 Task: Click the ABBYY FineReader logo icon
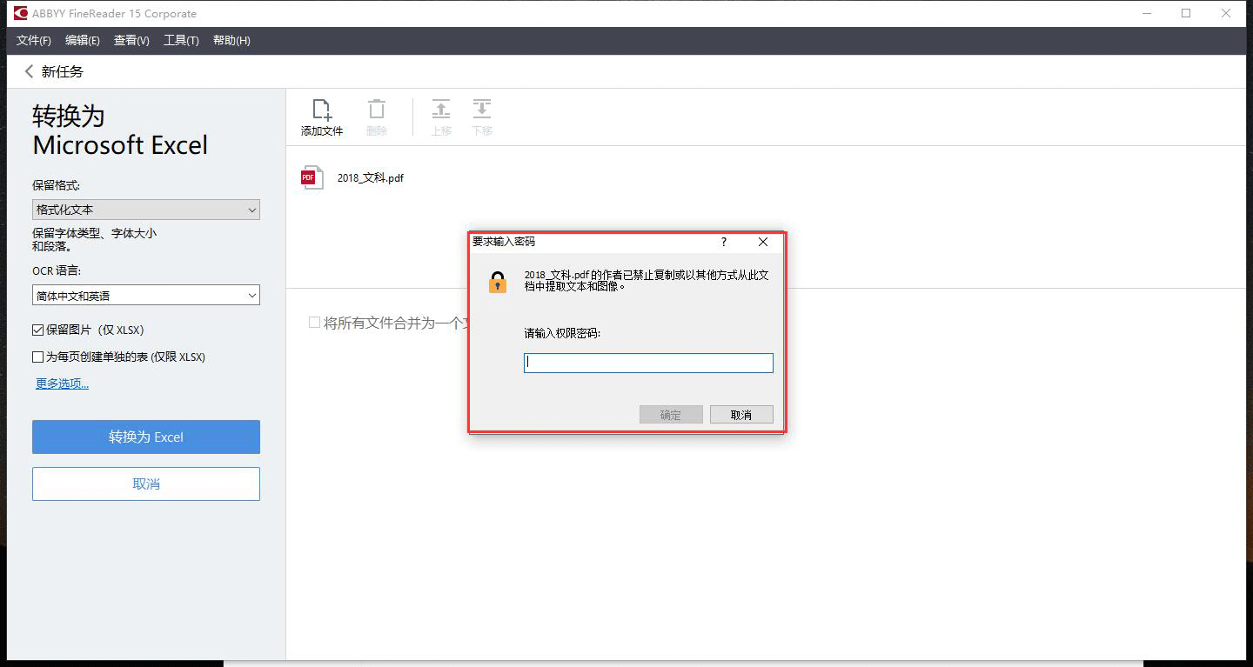[x=21, y=13]
